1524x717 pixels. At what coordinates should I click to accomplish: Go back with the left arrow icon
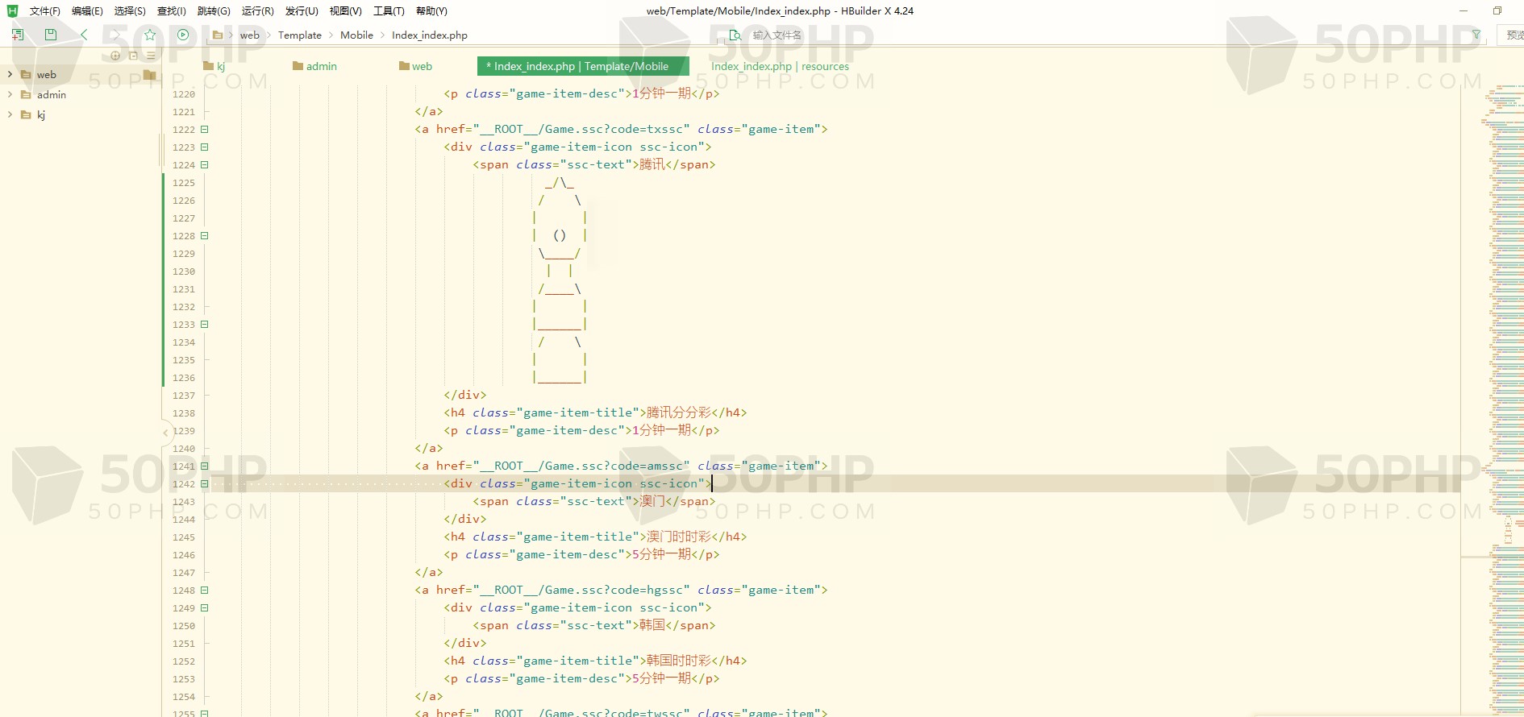[x=84, y=35]
